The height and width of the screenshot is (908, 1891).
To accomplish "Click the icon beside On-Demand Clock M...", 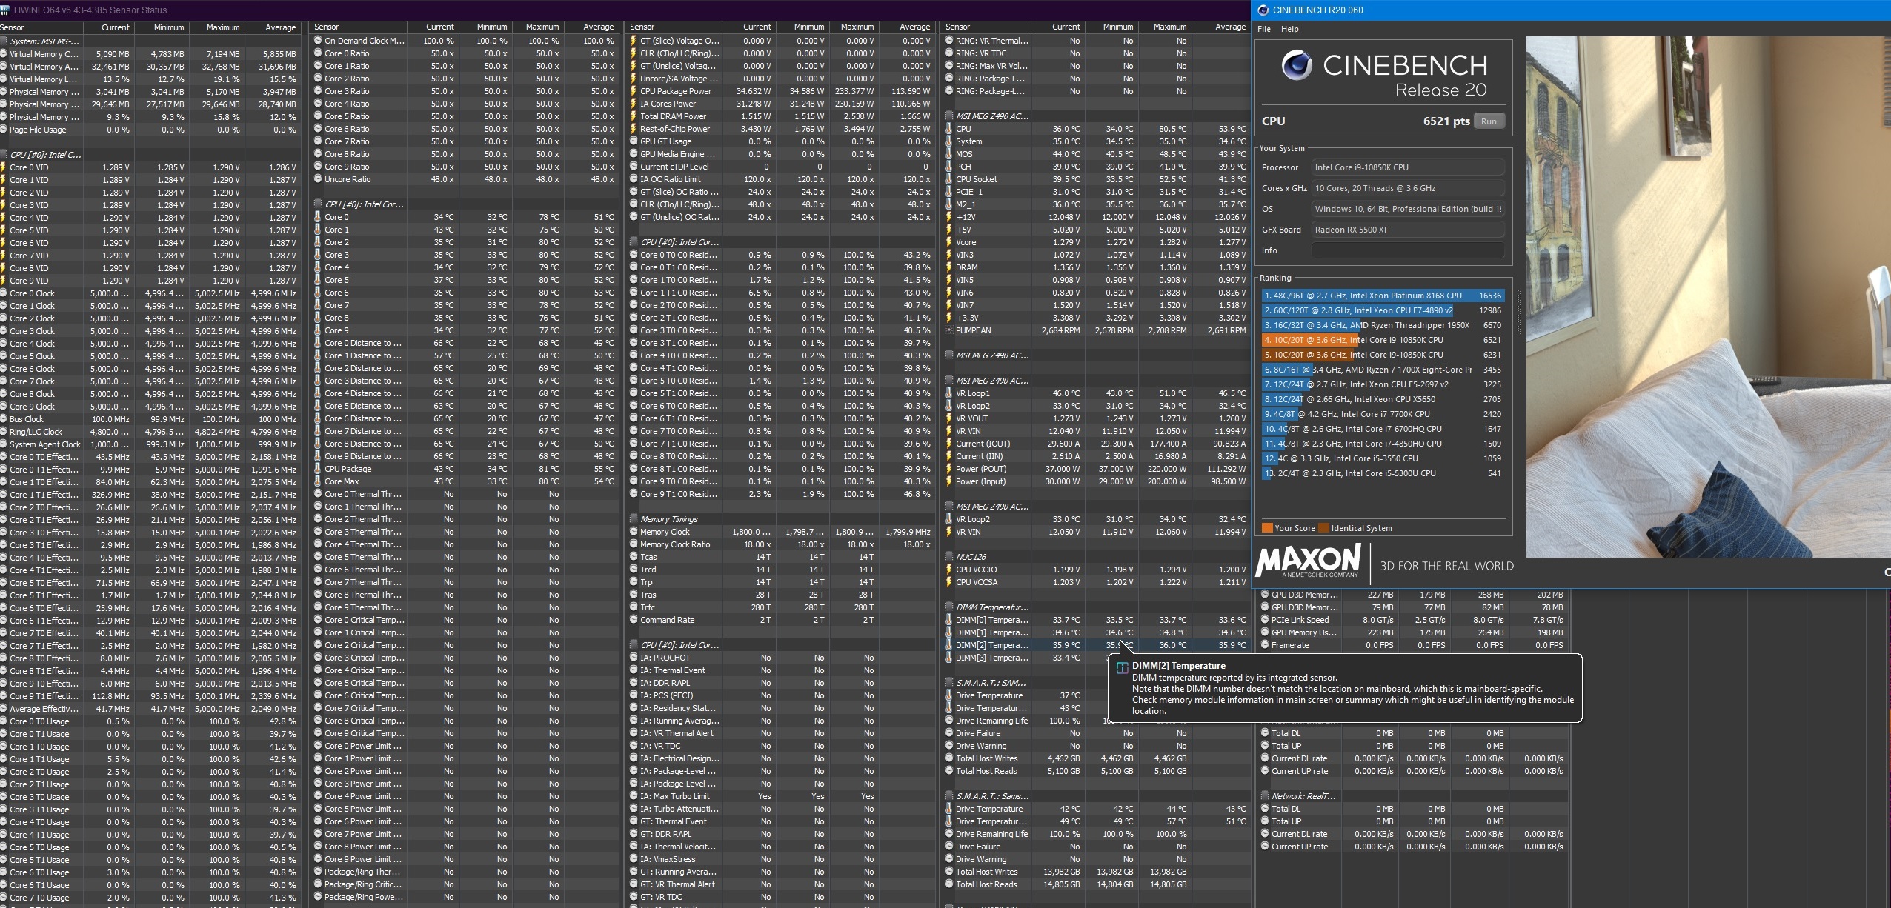I will [318, 41].
